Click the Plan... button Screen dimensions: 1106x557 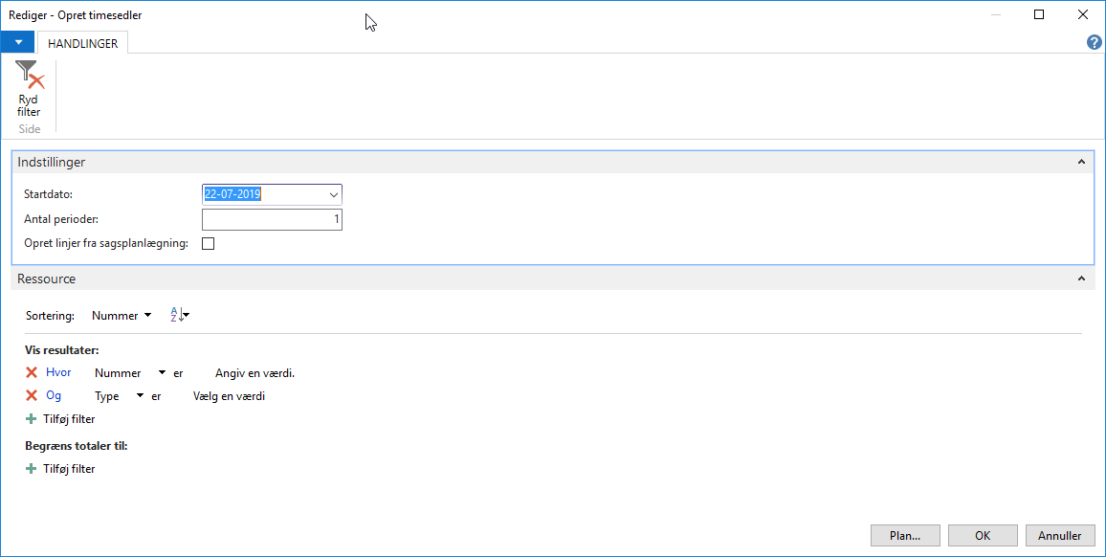coord(905,536)
